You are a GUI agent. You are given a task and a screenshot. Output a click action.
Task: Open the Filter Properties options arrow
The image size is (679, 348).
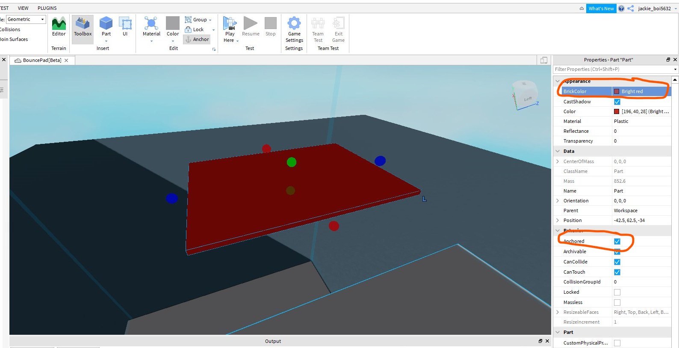click(675, 69)
